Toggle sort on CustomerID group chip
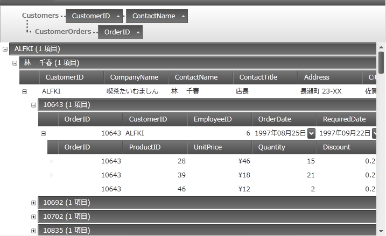386x236 pixels. click(x=118, y=16)
